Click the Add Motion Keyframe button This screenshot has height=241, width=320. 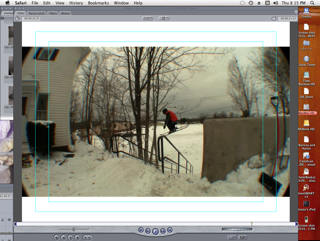point(71,237)
